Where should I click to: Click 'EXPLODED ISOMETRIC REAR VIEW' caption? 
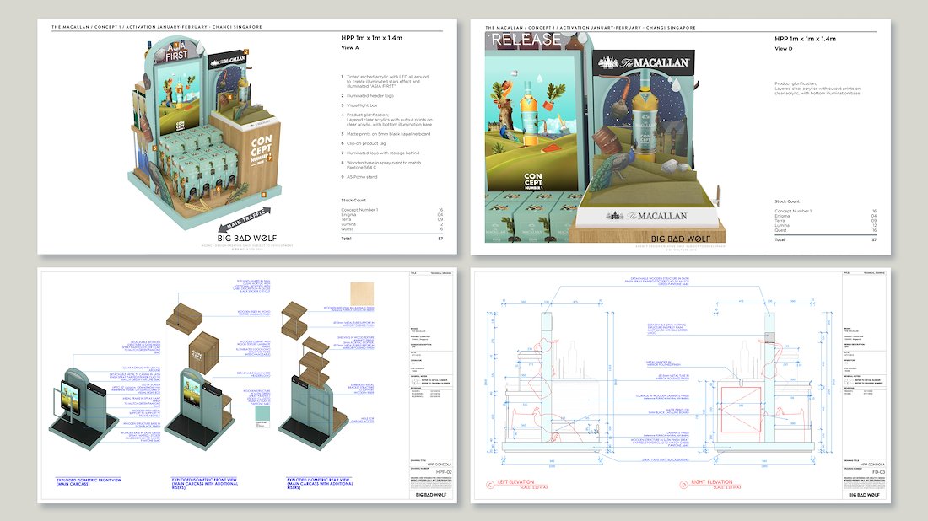(320, 482)
